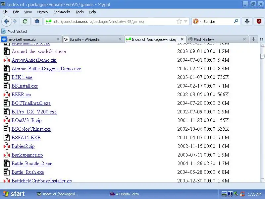Click the binary icon beside Atomic-Battle-Dragons-Demo.exe
265x199 pixels.
pos(7,69)
